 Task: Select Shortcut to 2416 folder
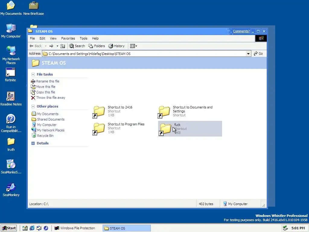click(113, 111)
